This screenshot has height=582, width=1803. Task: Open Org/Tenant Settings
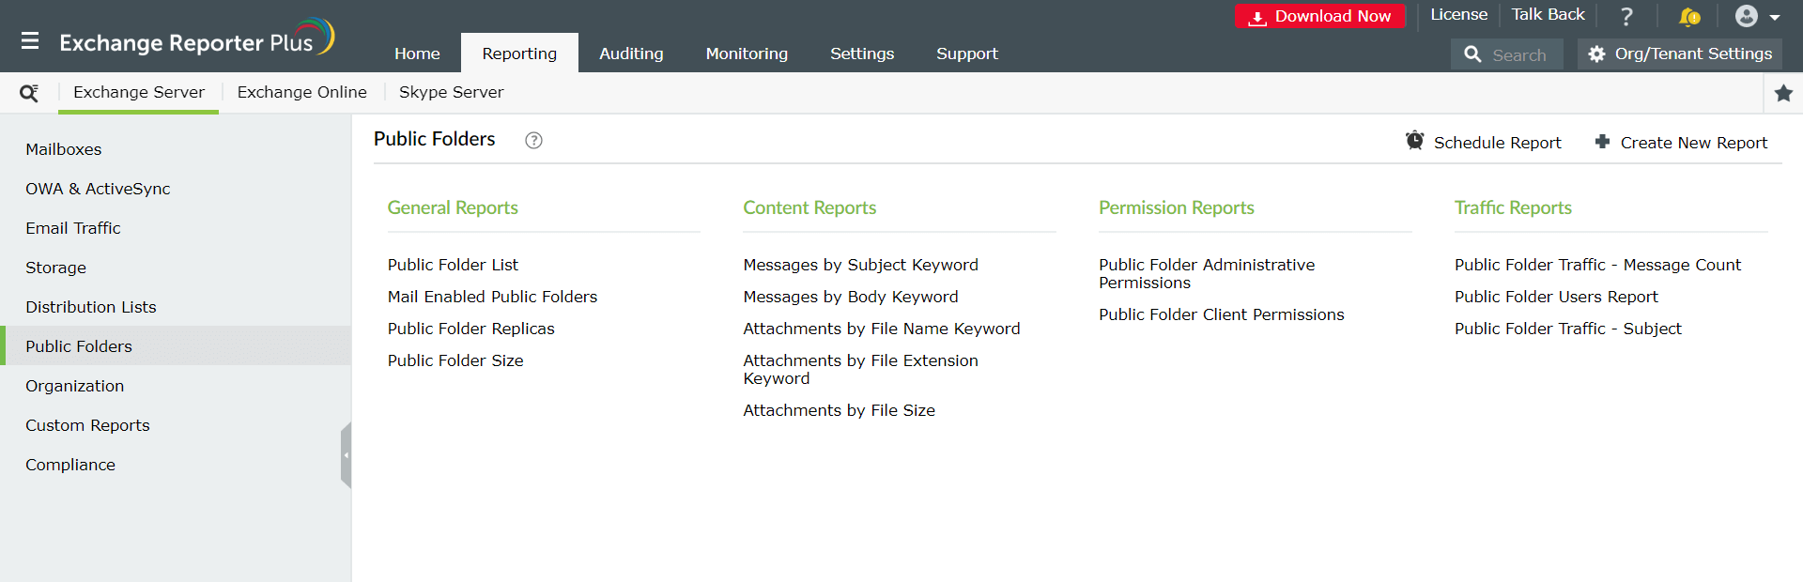tap(1680, 54)
